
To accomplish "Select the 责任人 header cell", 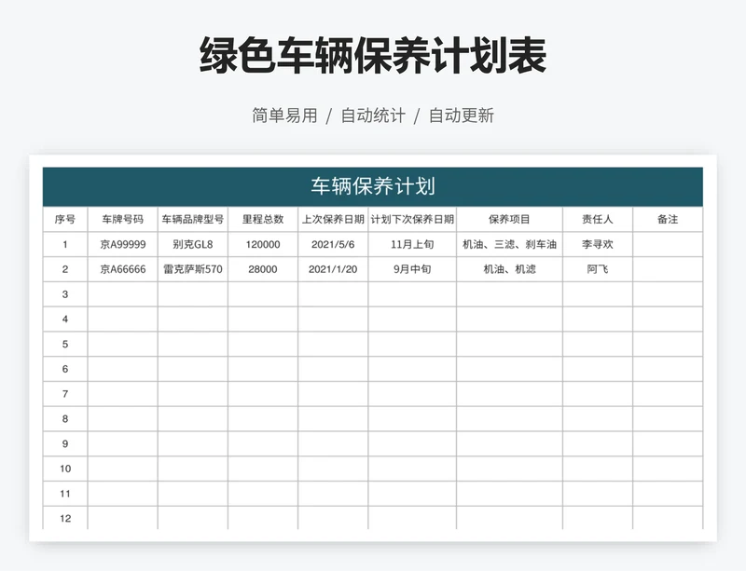I will (x=598, y=219).
